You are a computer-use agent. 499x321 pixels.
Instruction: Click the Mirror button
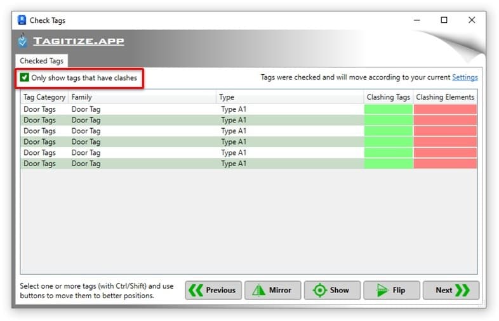(x=273, y=290)
